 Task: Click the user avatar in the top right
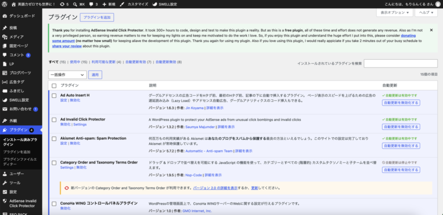pyautogui.click(x=438, y=4)
